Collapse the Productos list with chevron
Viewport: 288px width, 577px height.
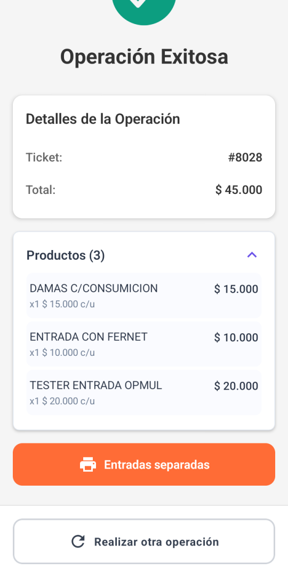click(252, 255)
